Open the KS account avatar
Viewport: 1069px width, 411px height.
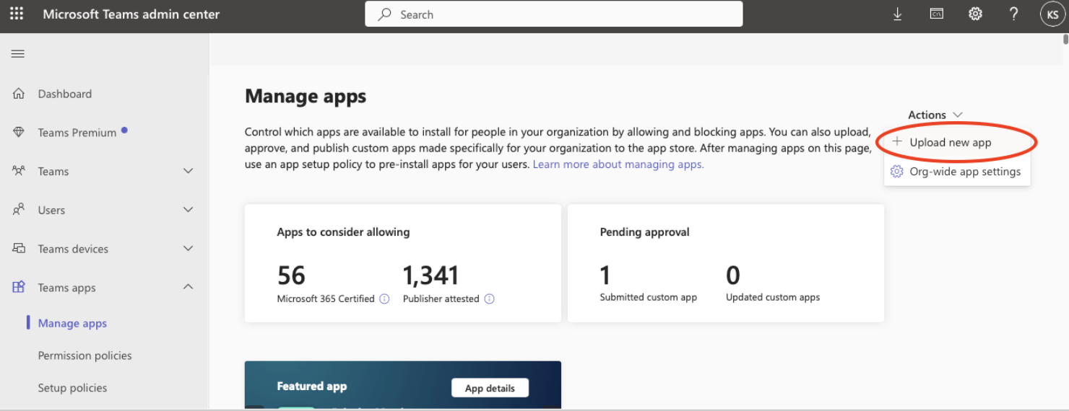(x=1052, y=14)
